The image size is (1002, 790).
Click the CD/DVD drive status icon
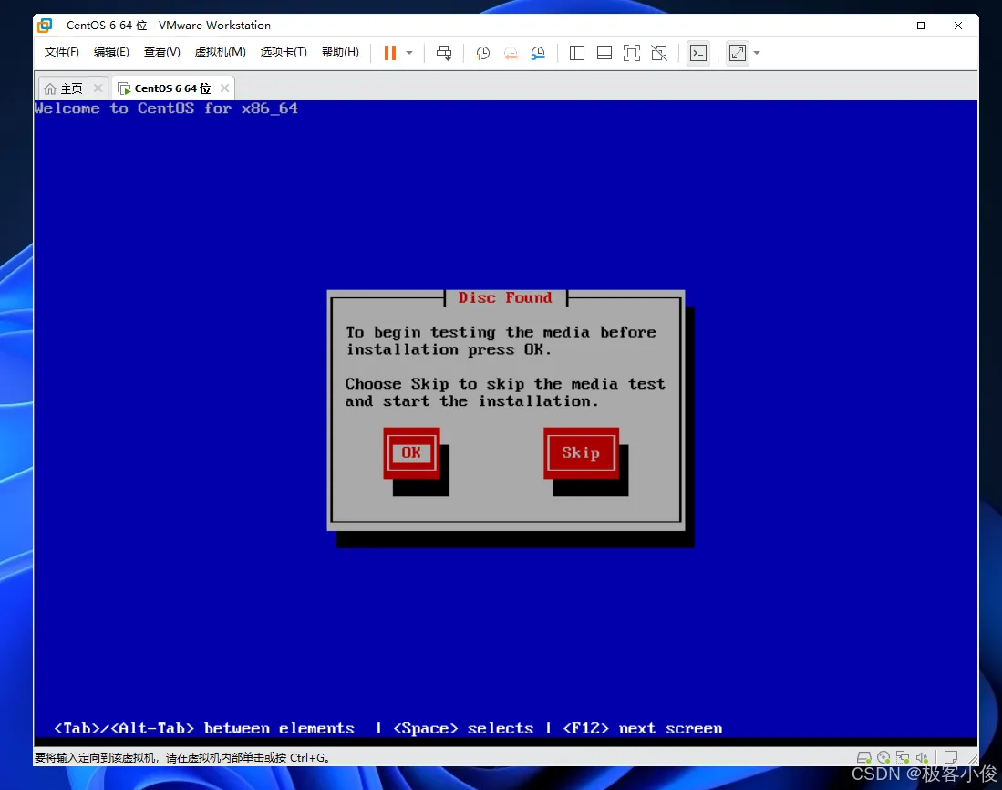tap(883, 757)
